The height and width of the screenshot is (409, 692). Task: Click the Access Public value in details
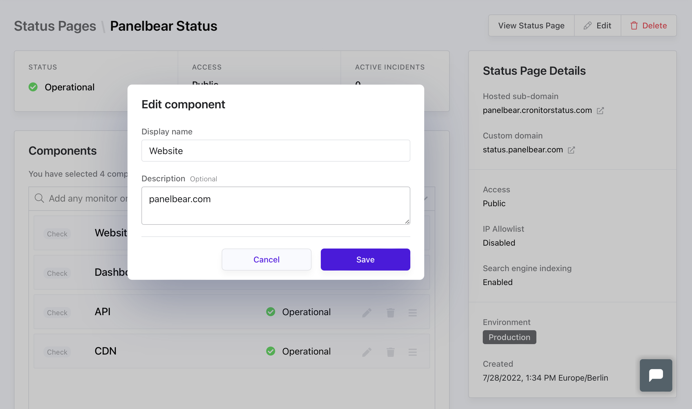[494, 203]
